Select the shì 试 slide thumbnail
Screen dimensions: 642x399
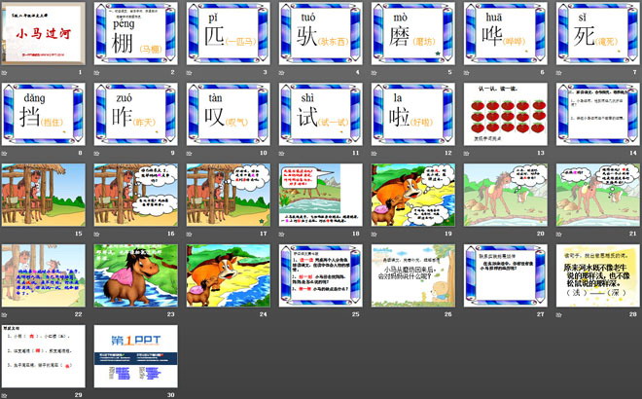pyautogui.click(x=321, y=114)
